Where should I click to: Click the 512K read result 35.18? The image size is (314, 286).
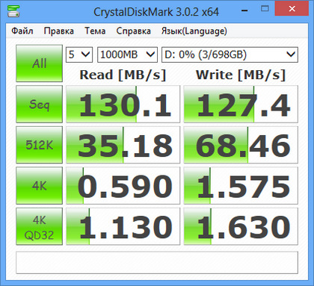[123, 145]
